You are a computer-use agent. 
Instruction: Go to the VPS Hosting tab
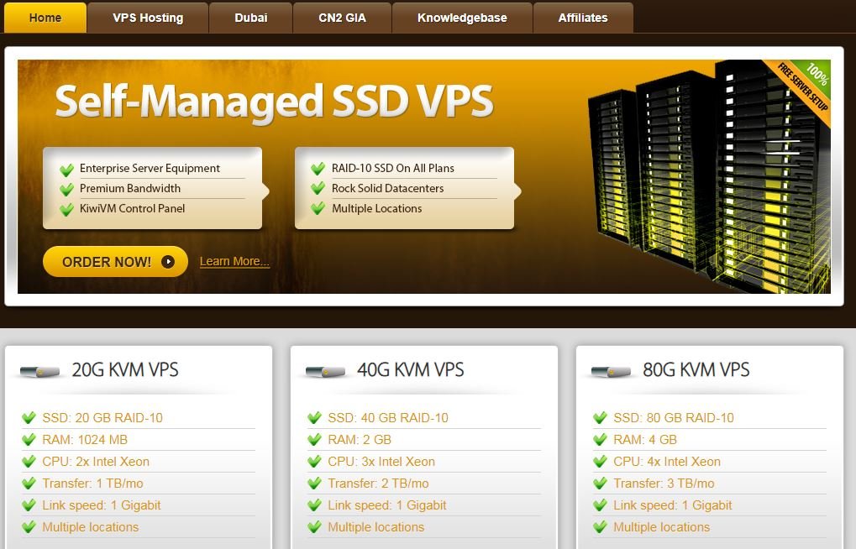(148, 18)
